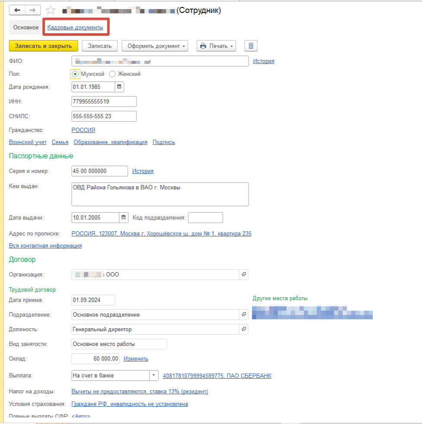This screenshot has width=422, height=424.
Task: Expand the Оформить документ dropdown button
Action: point(155,46)
